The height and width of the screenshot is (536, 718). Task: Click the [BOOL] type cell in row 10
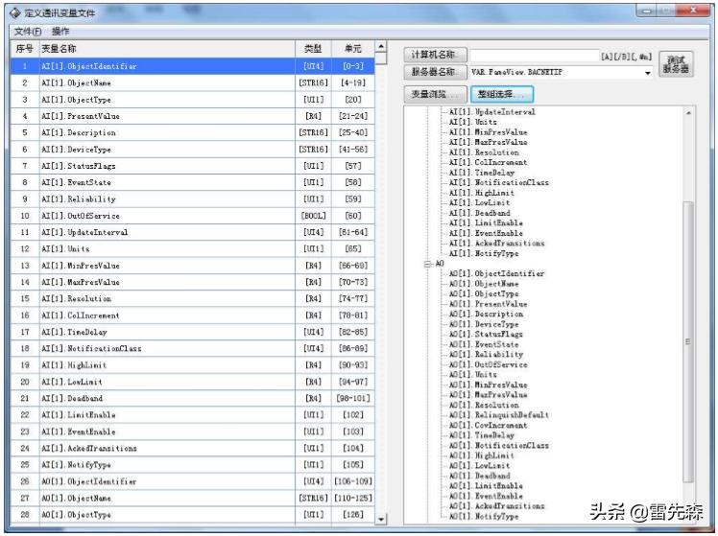click(x=314, y=216)
